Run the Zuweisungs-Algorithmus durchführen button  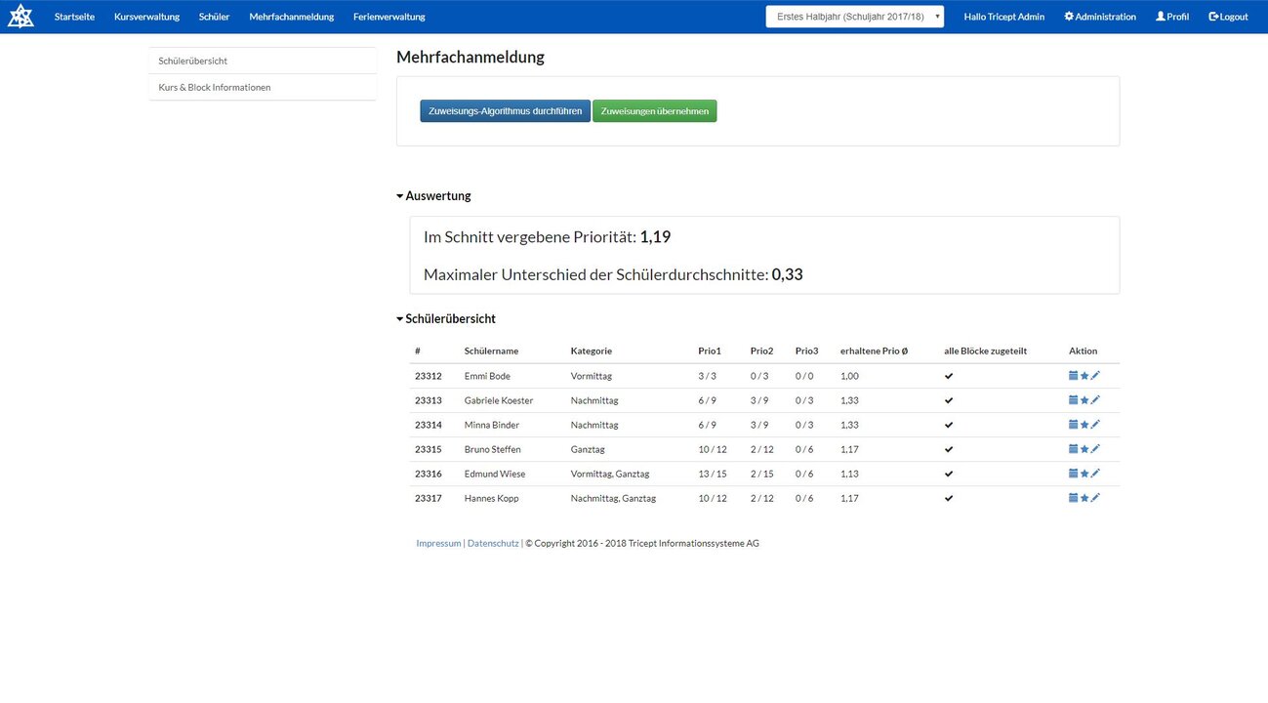click(505, 111)
